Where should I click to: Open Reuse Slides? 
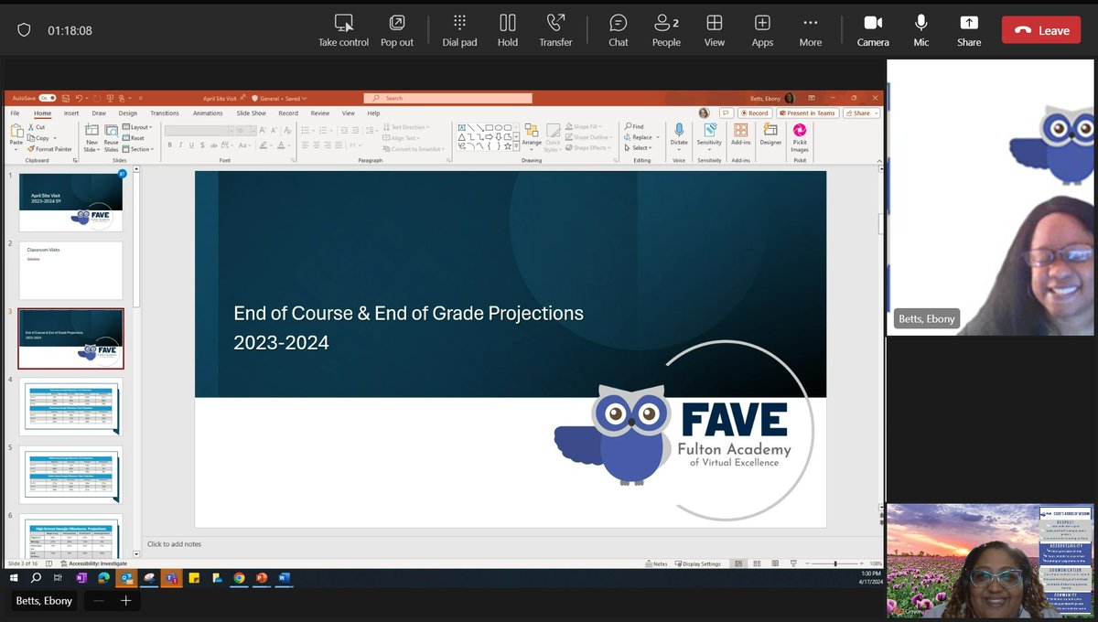click(111, 136)
